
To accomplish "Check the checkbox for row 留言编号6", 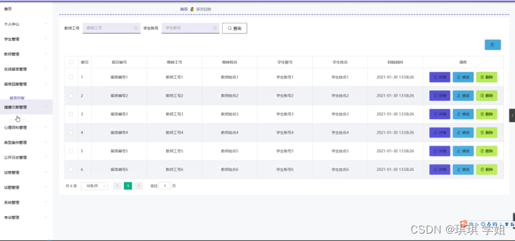I will pos(71,169).
